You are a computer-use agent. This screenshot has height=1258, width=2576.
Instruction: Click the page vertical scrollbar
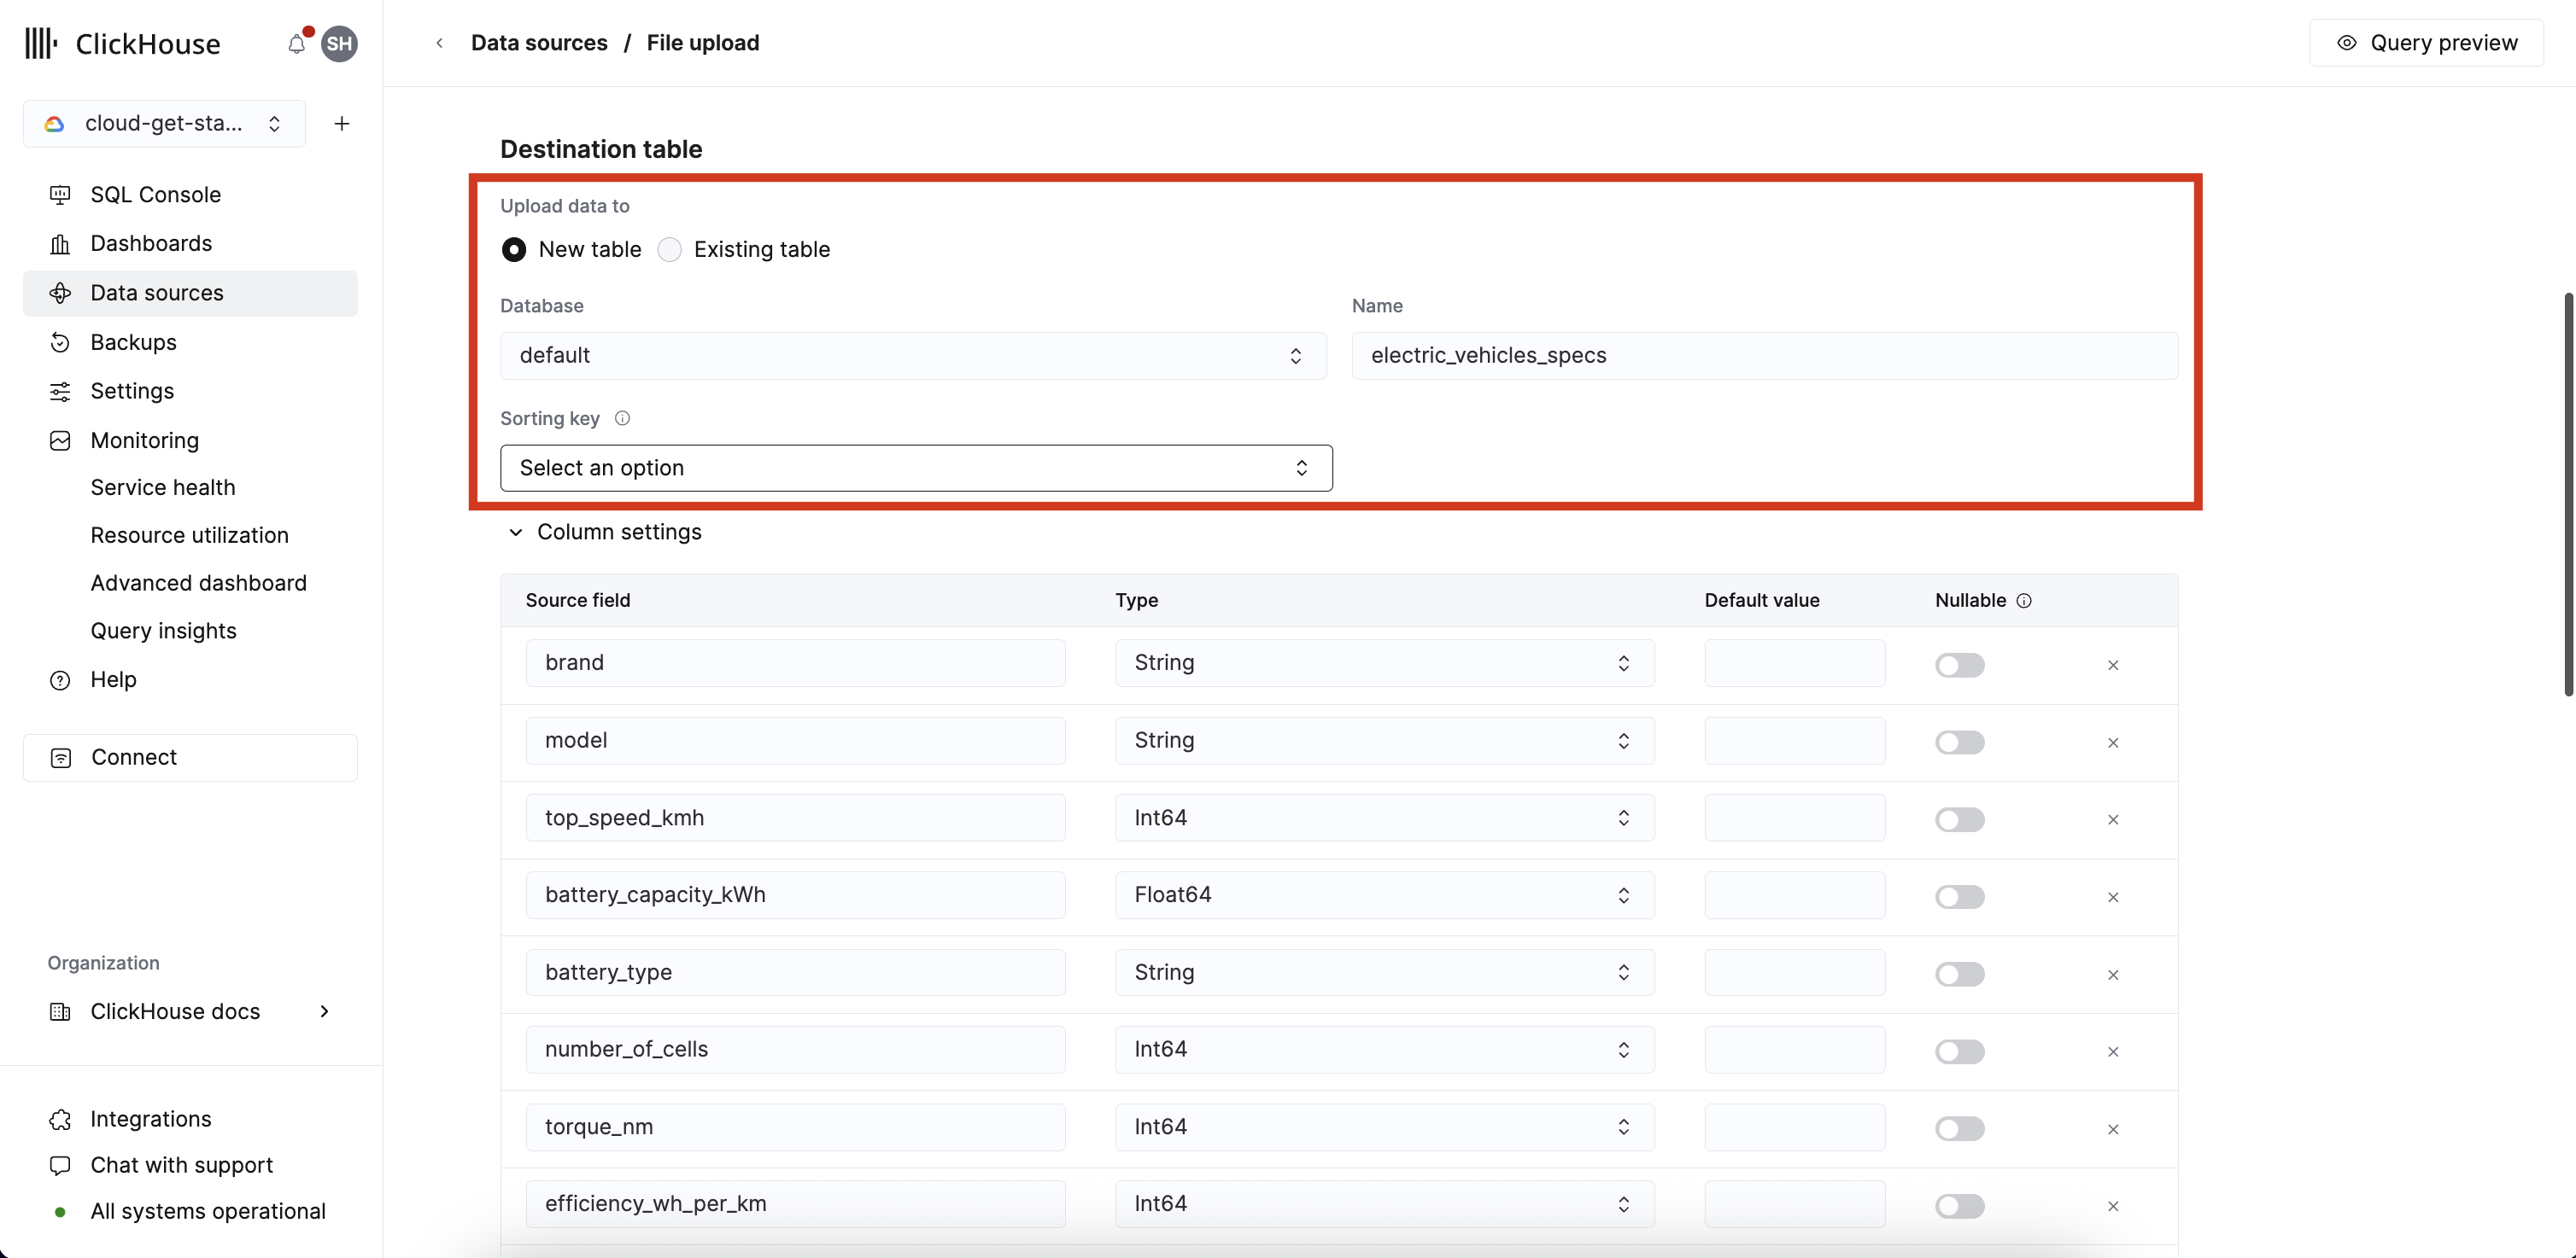2568,495
